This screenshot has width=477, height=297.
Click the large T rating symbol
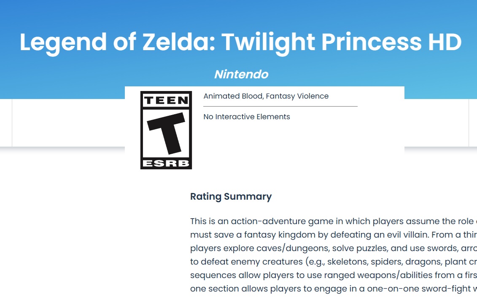click(x=166, y=133)
